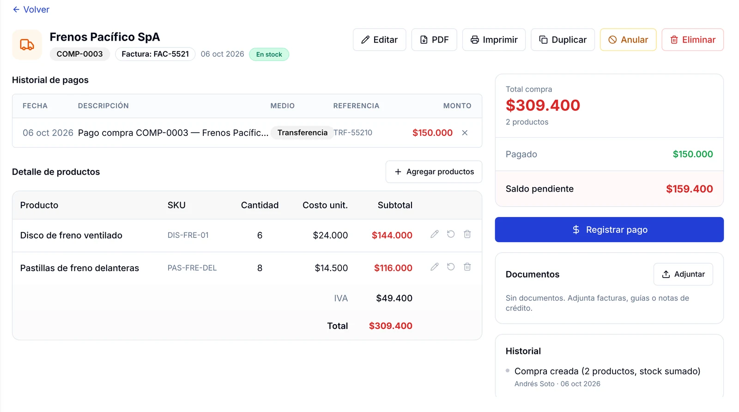This screenshot has width=739, height=412.
Task: Click the Compra creada history entry
Action: coord(607,371)
